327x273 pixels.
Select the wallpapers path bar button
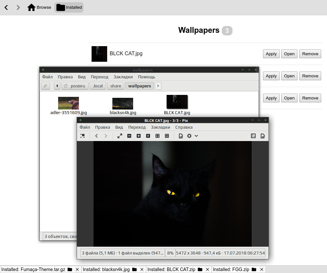click(140, 86)
